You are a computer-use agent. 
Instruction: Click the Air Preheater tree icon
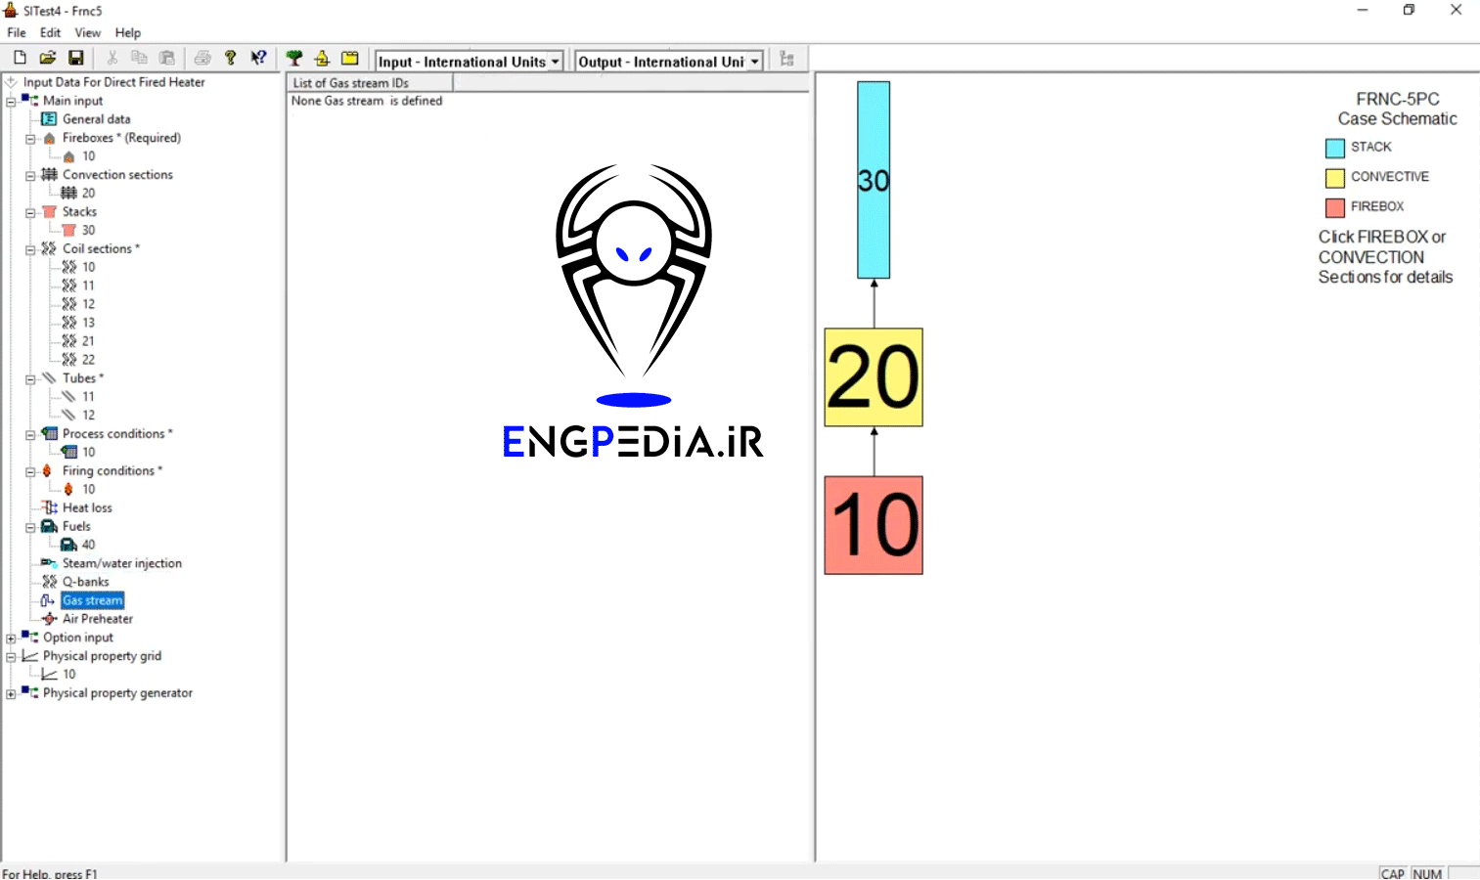(x=49, y=619)
